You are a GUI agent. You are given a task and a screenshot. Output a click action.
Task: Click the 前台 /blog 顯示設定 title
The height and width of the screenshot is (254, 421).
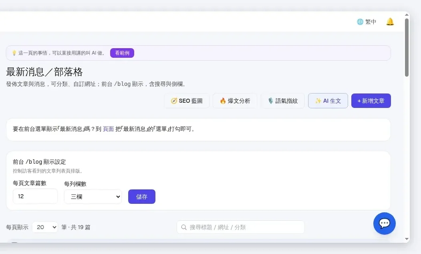pos(39,162)
